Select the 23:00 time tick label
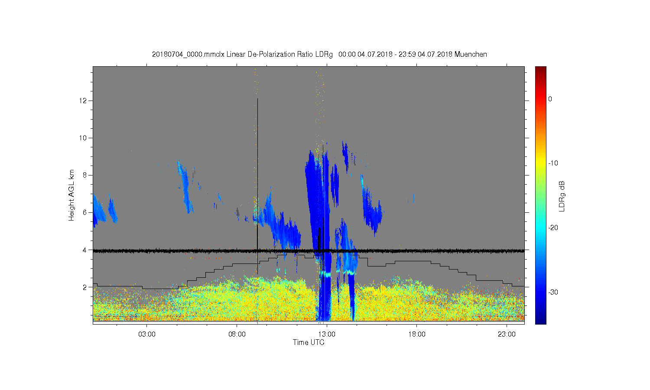This screenshot has height=390, width=650. (507, 335)
